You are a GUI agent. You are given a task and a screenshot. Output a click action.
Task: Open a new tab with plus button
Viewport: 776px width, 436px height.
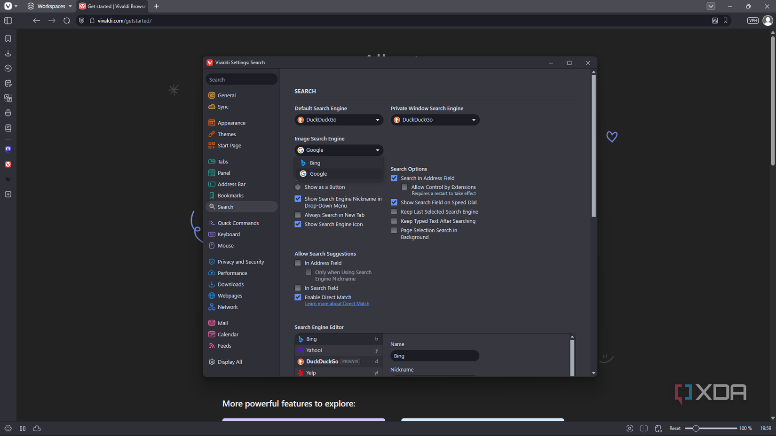coord(157,6)
